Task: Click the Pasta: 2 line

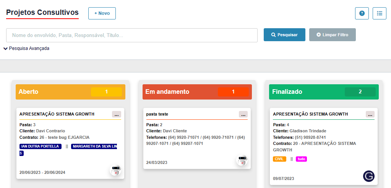Action: [x=154, y=125]
